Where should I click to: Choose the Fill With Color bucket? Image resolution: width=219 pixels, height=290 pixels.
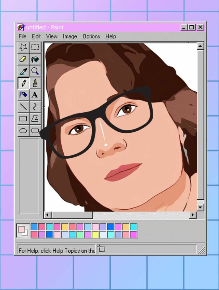click(x=35, y=59)
